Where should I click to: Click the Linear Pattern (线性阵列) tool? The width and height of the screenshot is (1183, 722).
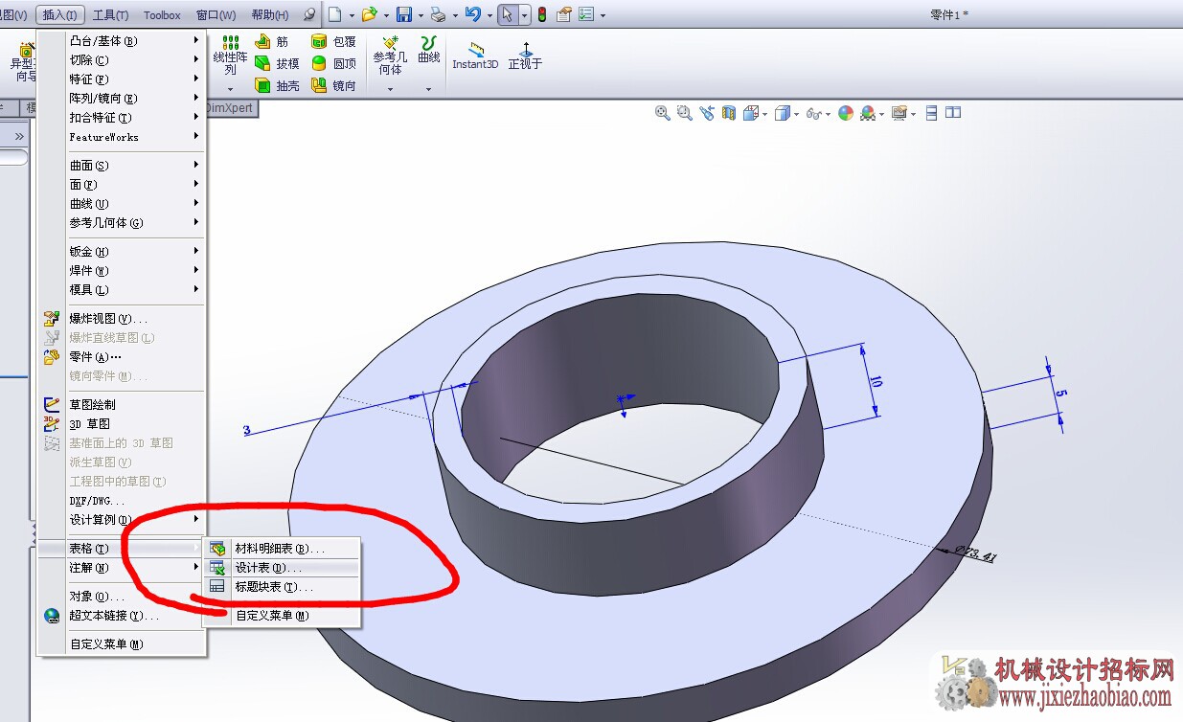coord(230,56)
